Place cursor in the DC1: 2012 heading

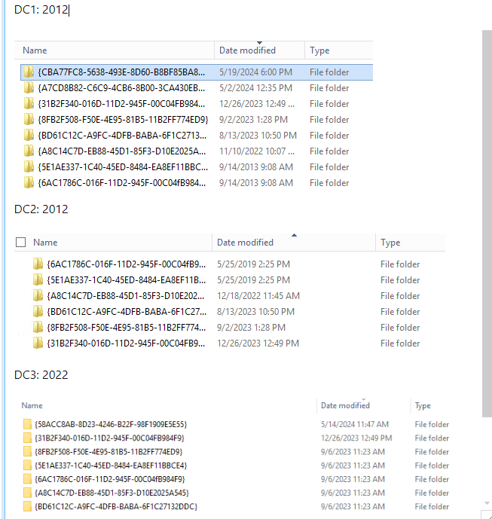[x=41, y=10]
